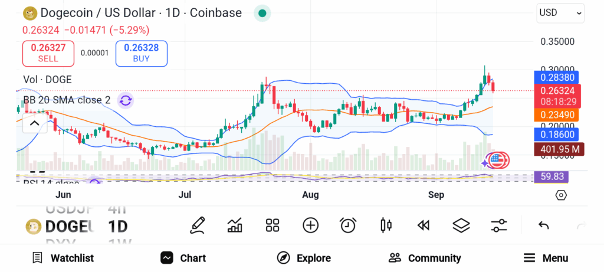Start bar replay with the rewind icon
Viewport: 604px width, 272px height.
(x=423, y=225)
